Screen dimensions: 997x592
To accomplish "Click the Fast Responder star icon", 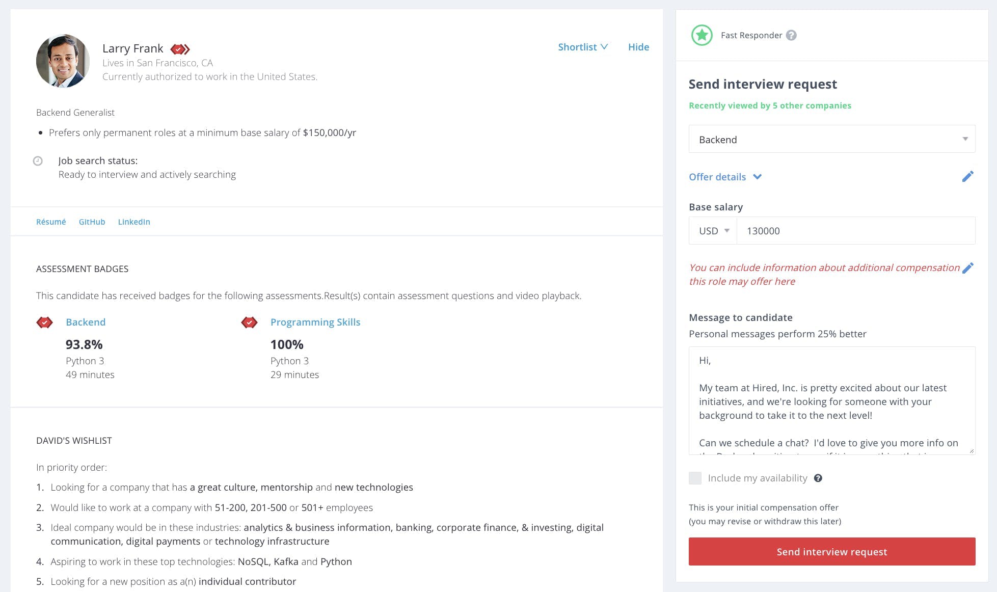I will tap(702, 35).
